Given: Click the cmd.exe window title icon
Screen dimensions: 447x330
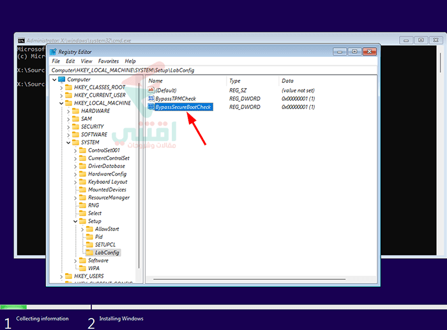Looking at the screenshot, I should tap(21, 40).
